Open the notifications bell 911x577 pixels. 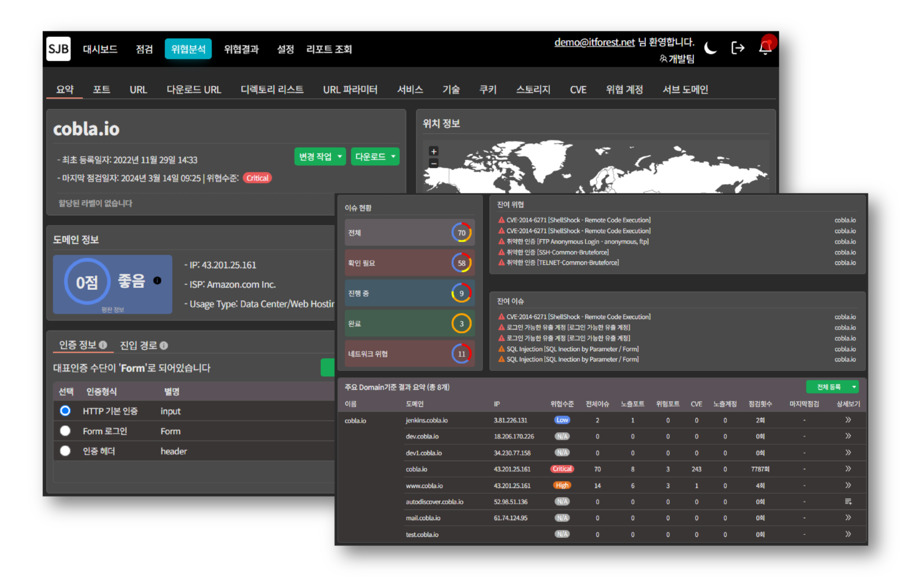coord(766,47)
